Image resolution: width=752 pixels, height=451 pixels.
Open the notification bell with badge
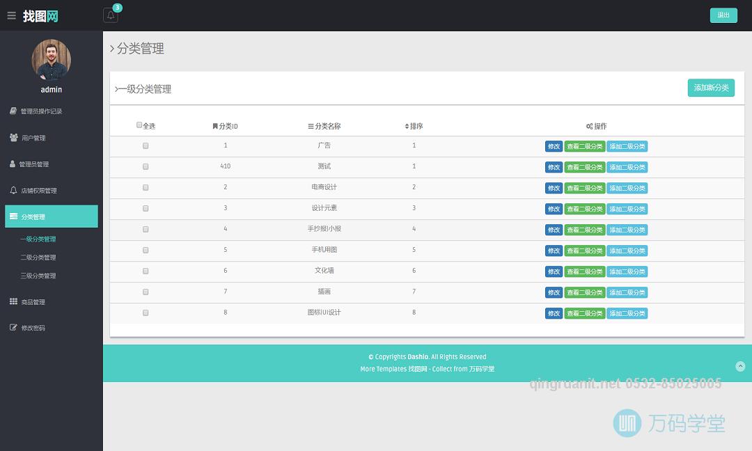click(x=111, y=15)
